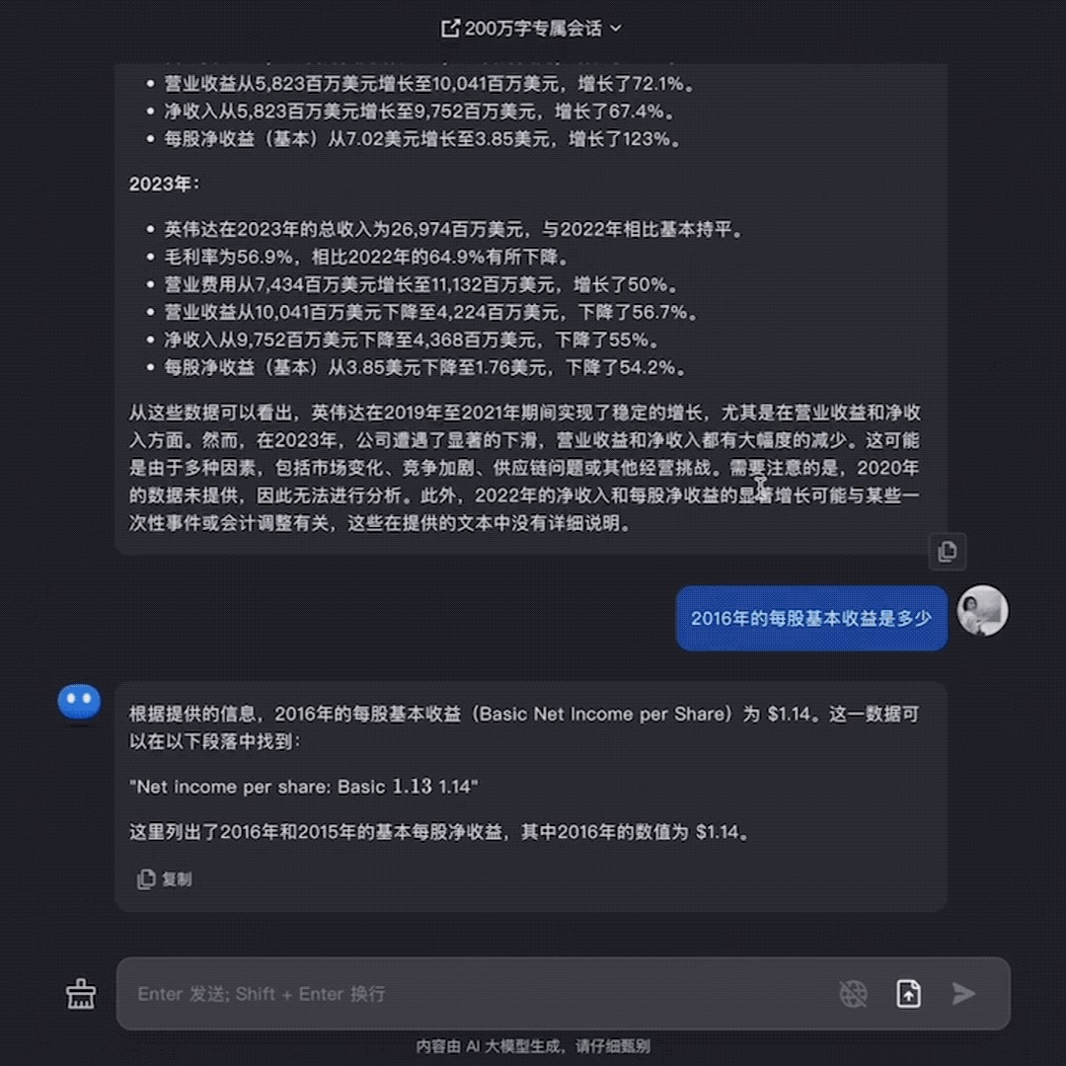Upload a document with the file icon
This screenshot has height=1066, width=1066.
(x=908, y=994)
